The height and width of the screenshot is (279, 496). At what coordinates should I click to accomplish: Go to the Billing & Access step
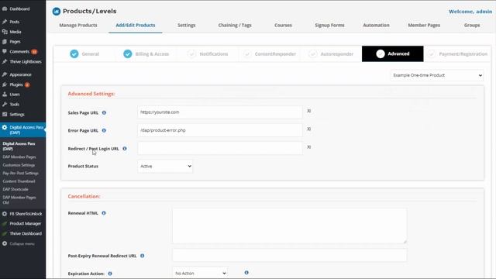pyautogui.click(x=146, y=53)
